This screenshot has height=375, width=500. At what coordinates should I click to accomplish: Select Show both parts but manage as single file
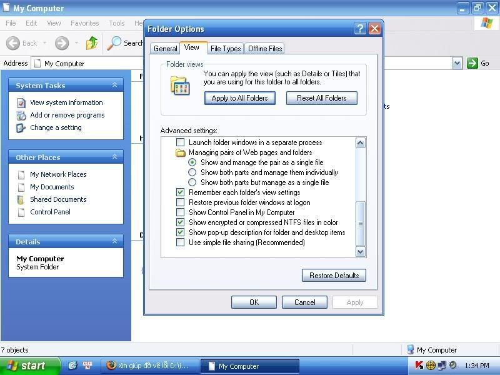pyautogui.click(x=192, y=182)
